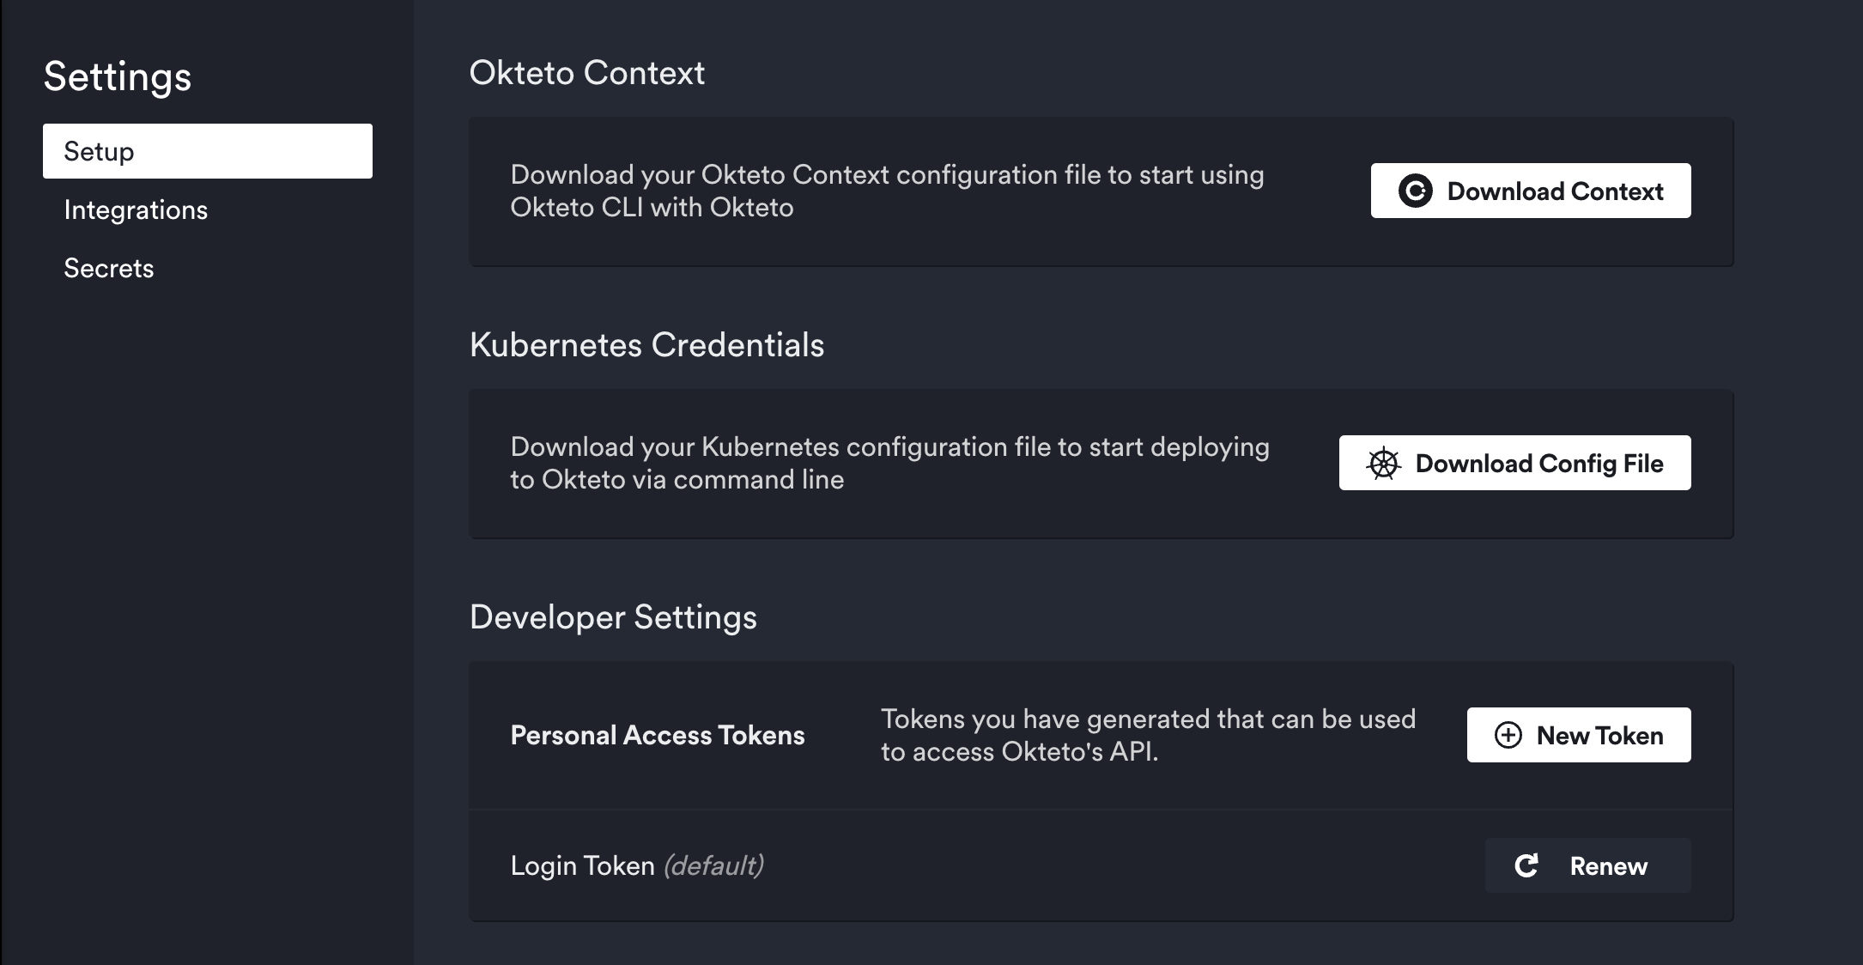This screenshot has height=965, width=1863.
Task: Click the italic (default) text
Action: [713, 865]
